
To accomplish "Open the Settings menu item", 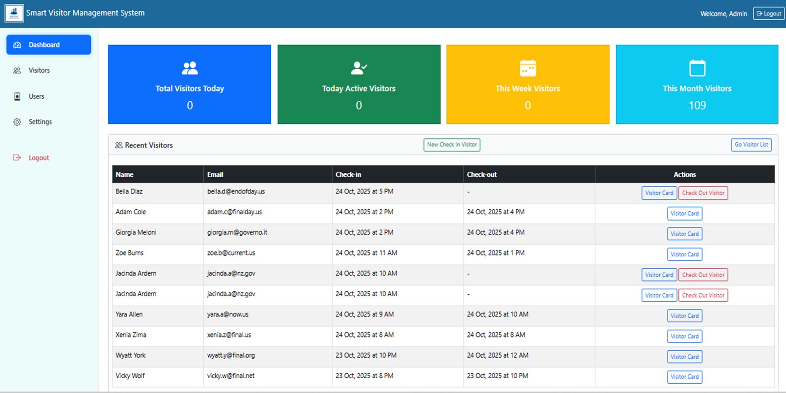I will coord(40,122).
